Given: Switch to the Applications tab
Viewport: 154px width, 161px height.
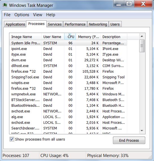Looking at the screenshot, I should (15, 24).
